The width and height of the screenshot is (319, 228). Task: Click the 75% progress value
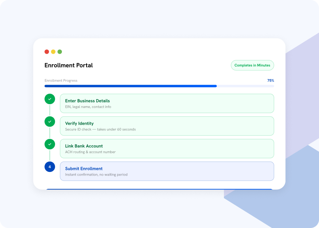coord(270,81)
